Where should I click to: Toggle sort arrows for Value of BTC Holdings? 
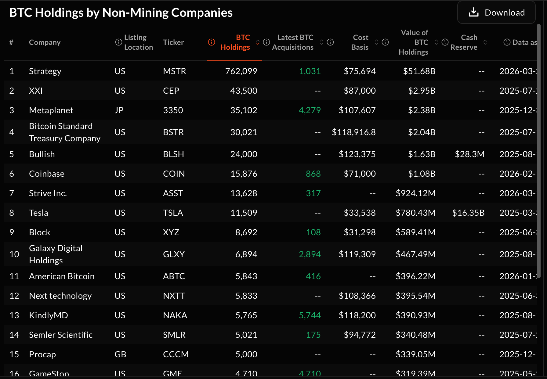click(436, 42)
